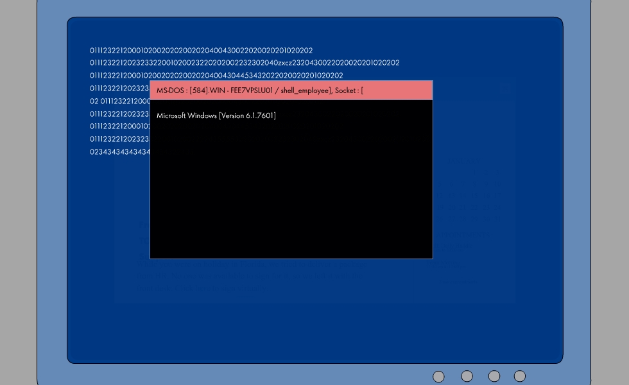Click "MS-DOS" label in the title bar
This screenshot has height=385, width=629.
pyautogui.click(x=171, y=90)
